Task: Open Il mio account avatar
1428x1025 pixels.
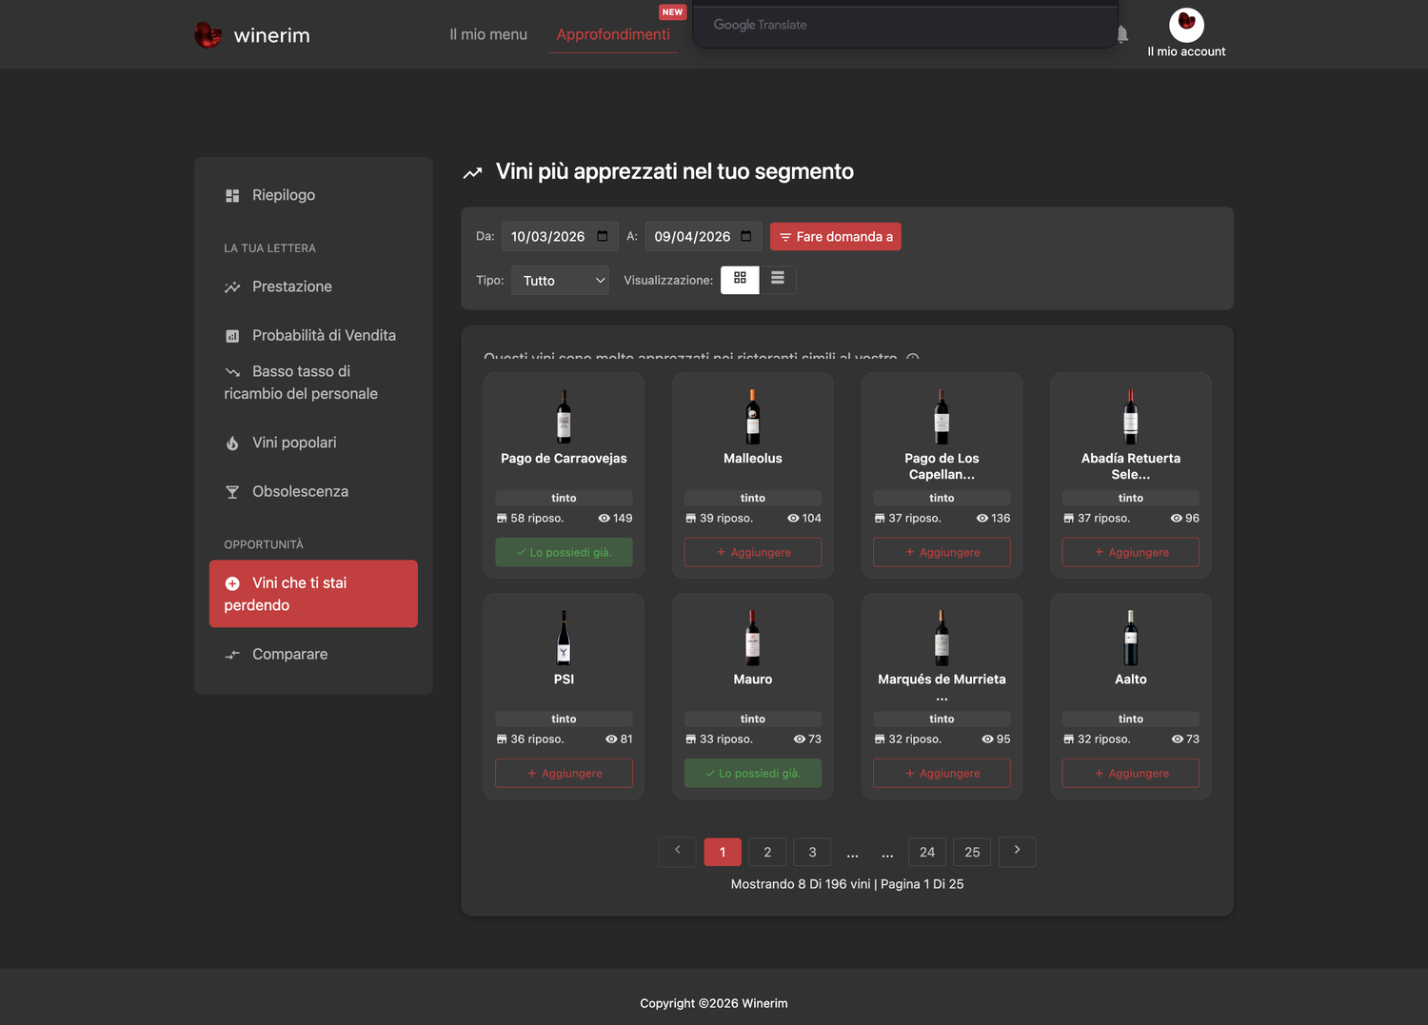Action: [x=1186, y=25]
